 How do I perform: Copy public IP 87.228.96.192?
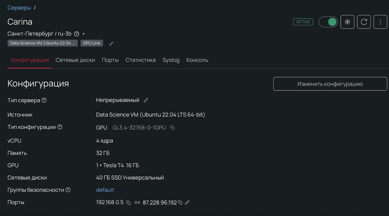(x=180, y=203)
